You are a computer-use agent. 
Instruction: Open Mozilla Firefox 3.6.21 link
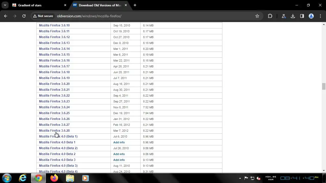54,90
